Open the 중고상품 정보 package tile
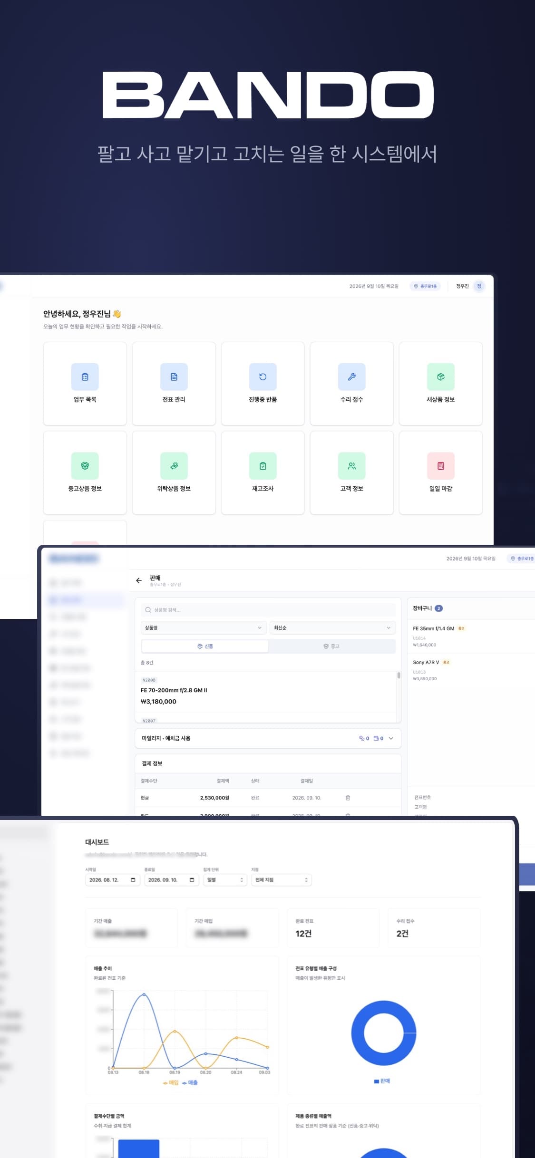The image size is (535, 1158). point(85,473)
